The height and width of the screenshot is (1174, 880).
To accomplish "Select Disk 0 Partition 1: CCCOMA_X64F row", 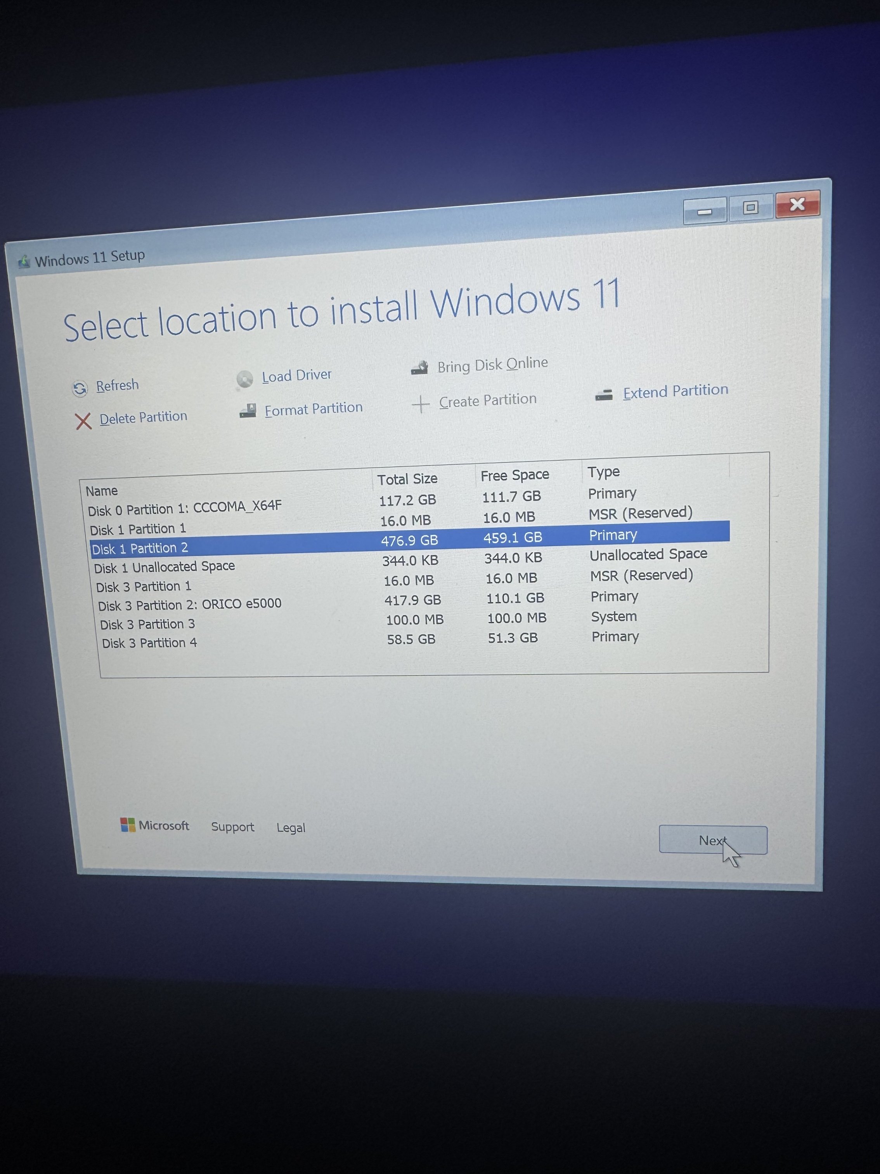I will 408,503.
